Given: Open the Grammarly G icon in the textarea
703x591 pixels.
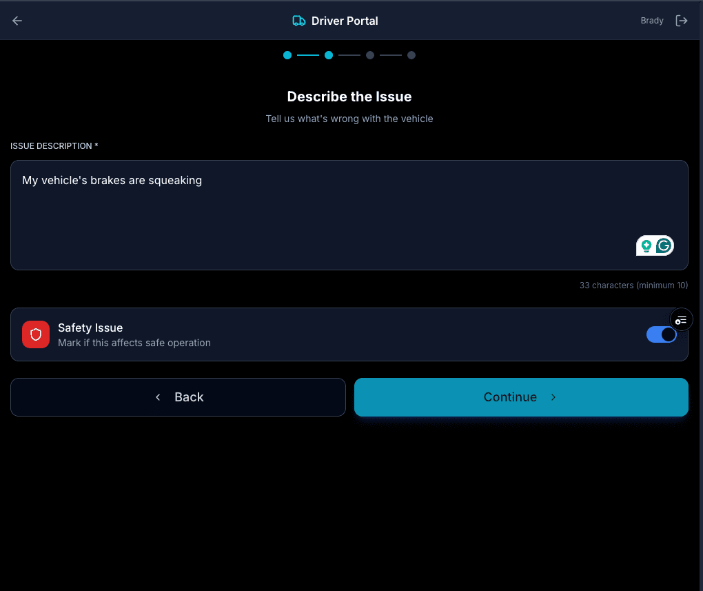Looking at the screenshot, I should pos(662,245).
